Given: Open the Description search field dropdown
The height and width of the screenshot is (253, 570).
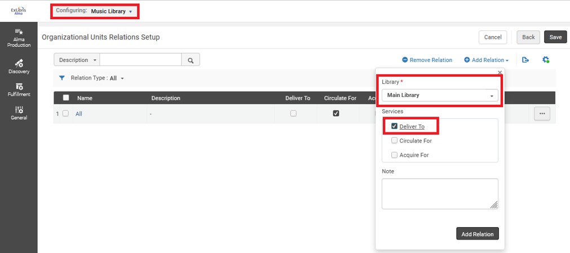Looking at the screenshot, I should pos(77,60).
